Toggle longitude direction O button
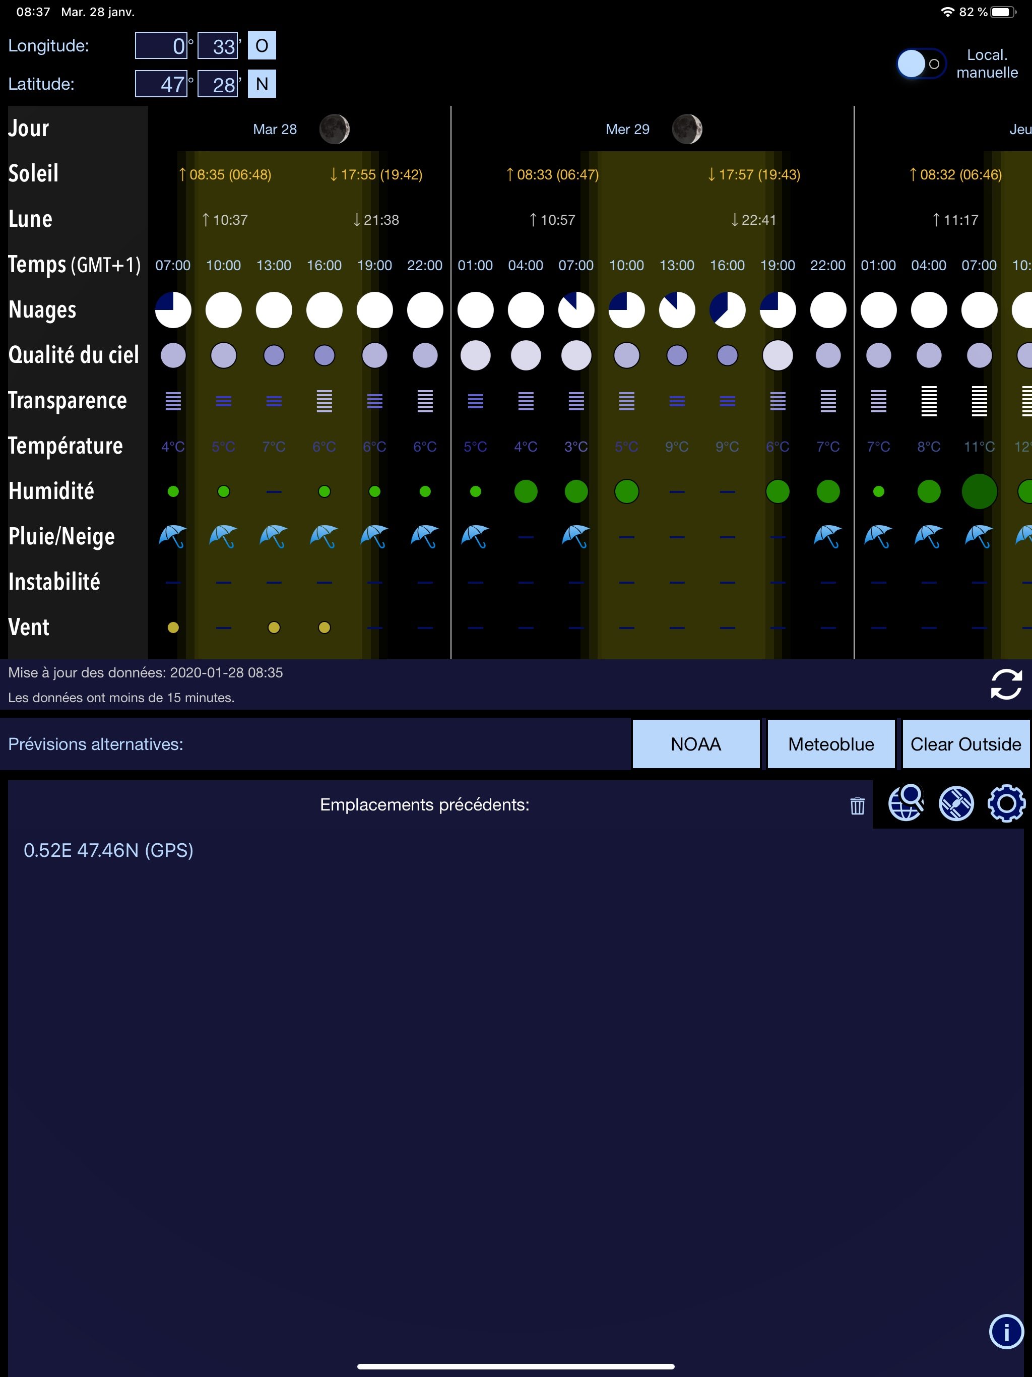1032x1377 pixels. click(262, 45)
